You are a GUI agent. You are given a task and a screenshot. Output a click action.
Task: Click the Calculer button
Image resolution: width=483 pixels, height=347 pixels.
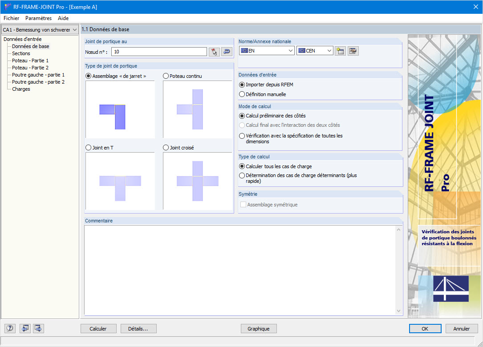98,328
